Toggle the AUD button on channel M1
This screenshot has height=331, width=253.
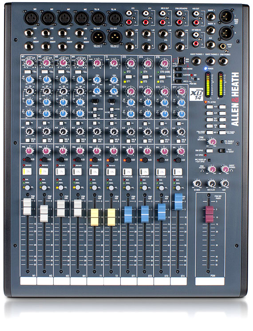28,160
